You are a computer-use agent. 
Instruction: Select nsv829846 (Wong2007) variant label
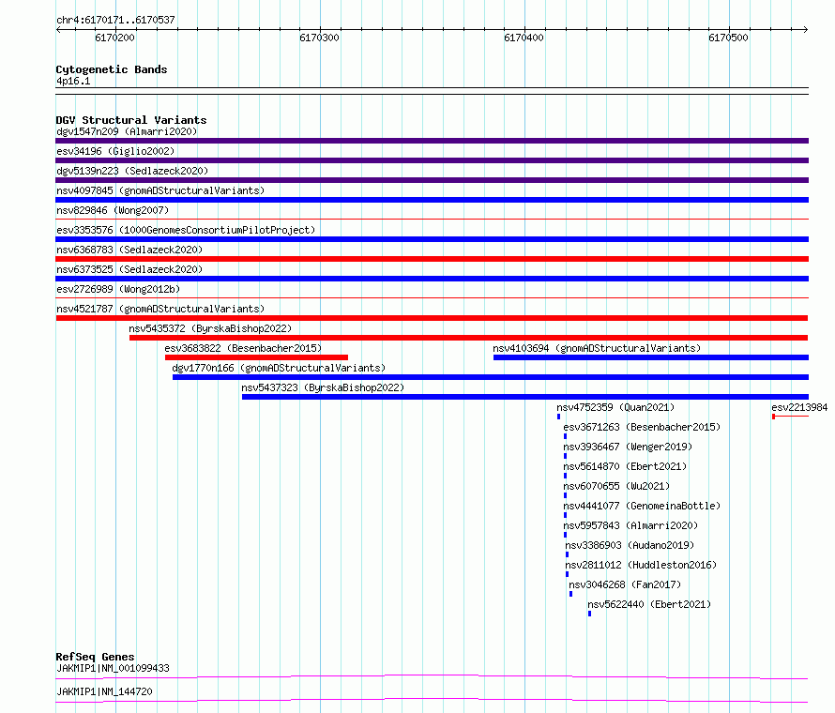(113, 210)
